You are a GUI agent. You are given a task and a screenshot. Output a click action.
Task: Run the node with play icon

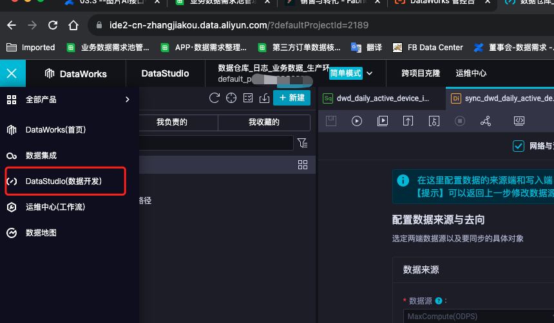click(357, 121)
